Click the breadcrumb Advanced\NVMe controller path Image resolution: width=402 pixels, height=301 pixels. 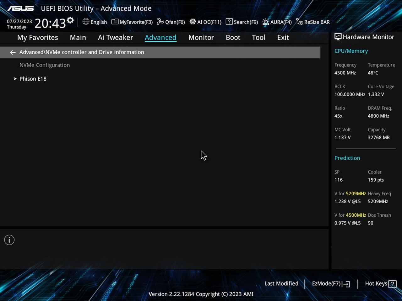click(x=82, y=52)
